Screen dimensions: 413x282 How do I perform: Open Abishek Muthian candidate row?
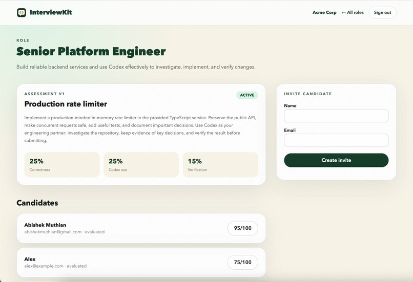click(141, 228)
